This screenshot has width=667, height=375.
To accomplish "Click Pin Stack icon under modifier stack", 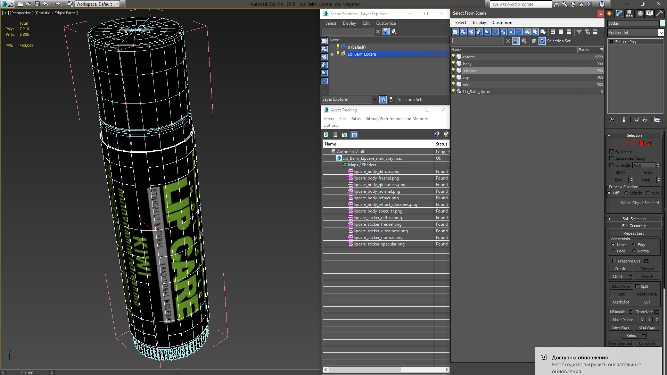I will pyautogui.click(x=612, y=120).
